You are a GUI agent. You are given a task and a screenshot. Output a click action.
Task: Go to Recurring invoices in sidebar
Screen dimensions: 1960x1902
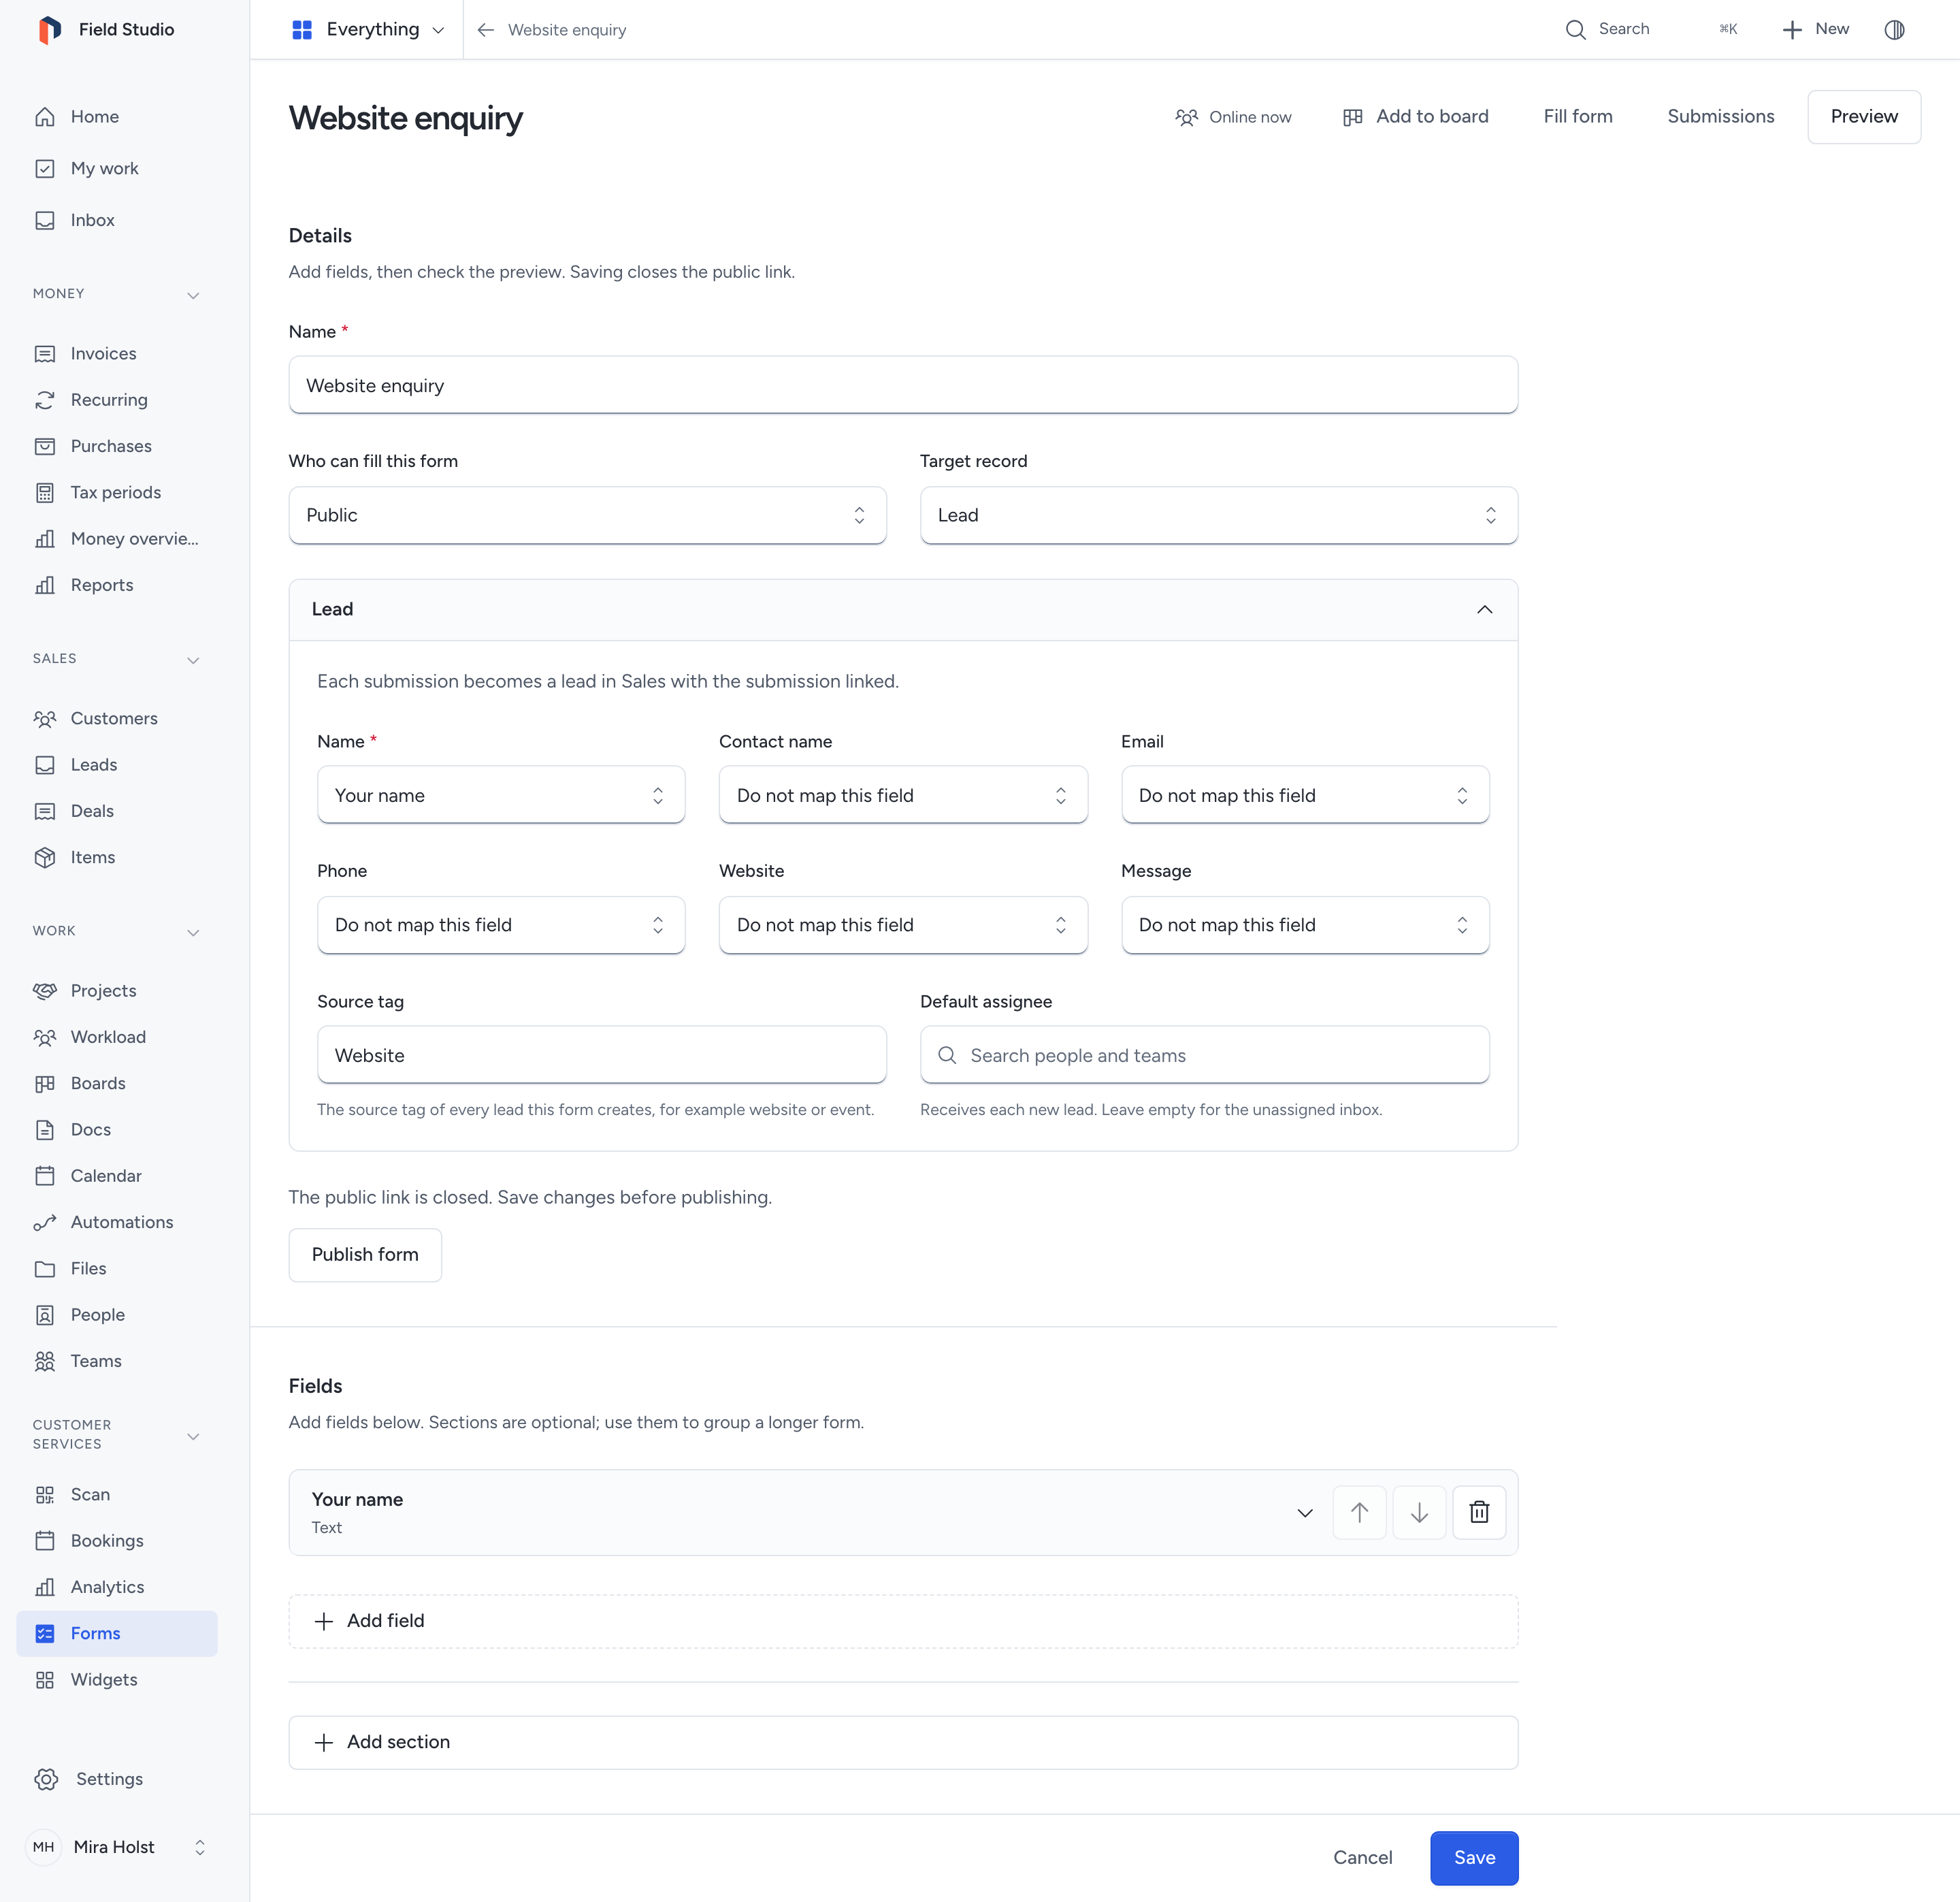coord(117,399)
